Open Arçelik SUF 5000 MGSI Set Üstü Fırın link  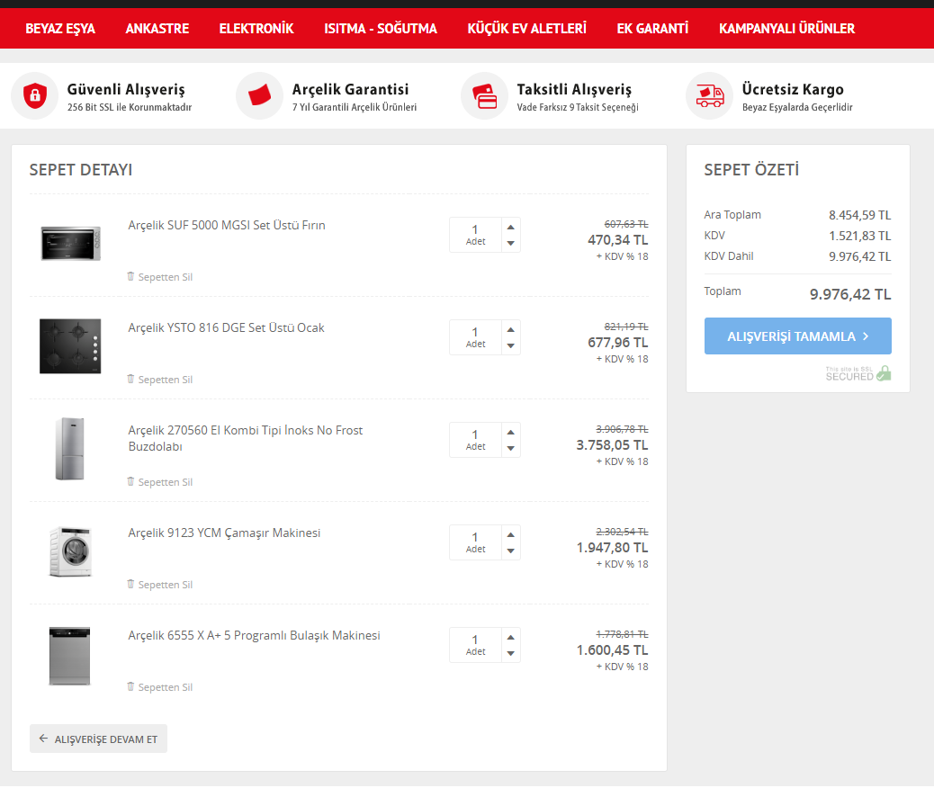pyautogui.click(x=227, y=225)
